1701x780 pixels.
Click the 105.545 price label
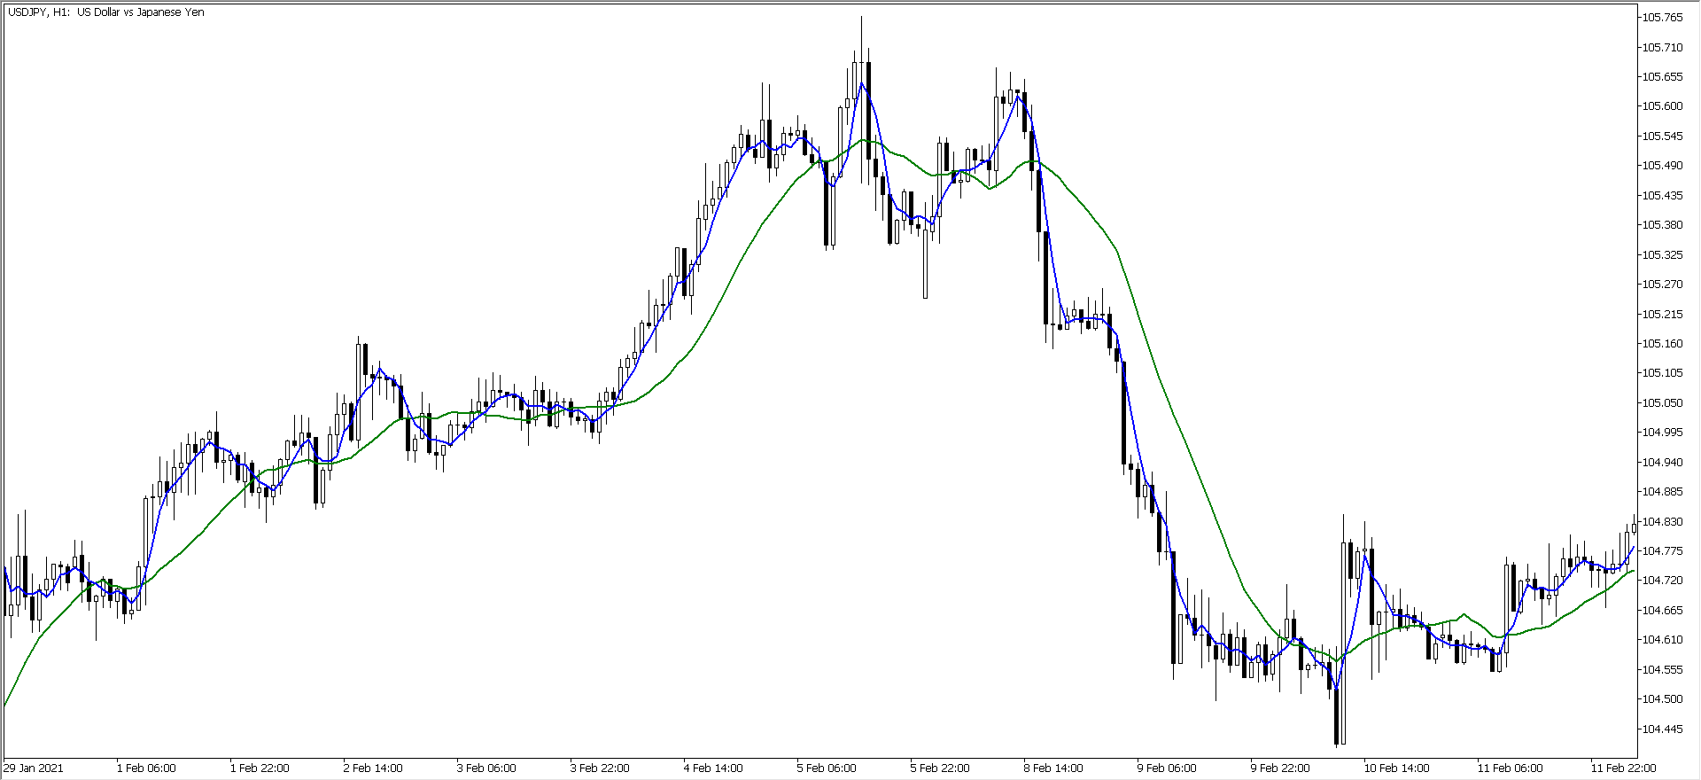(x=1663, y=136)
